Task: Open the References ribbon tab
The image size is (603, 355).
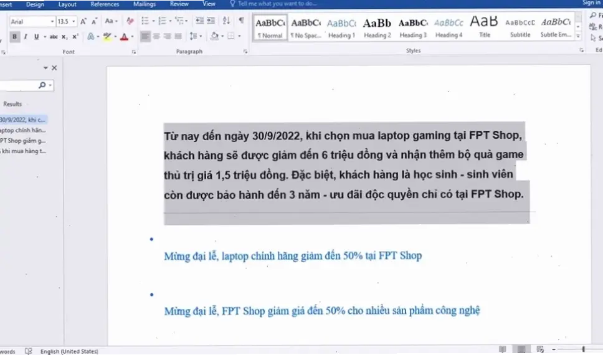Action: [x=105, y=4]
